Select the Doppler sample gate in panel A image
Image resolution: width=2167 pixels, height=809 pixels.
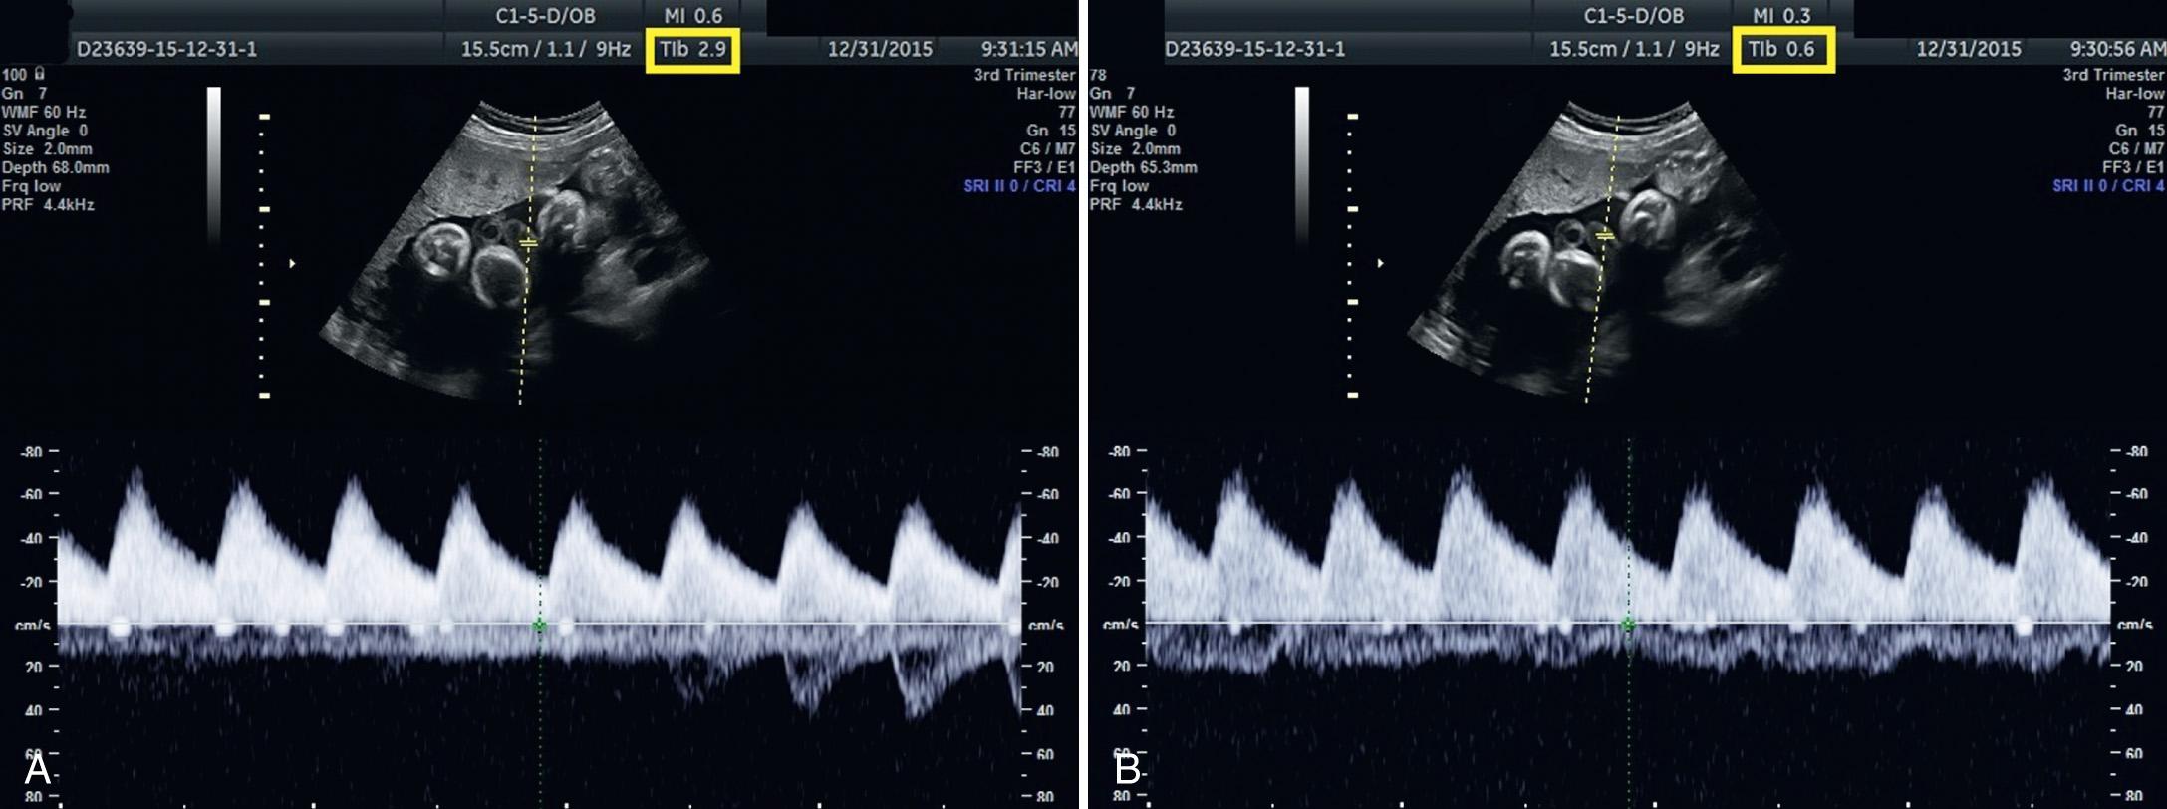(x=528, y=242)
